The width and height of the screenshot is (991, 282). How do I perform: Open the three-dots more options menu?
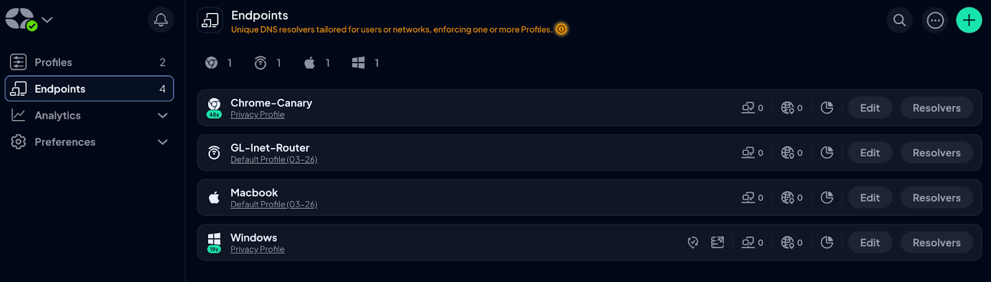tap(935, 20)
